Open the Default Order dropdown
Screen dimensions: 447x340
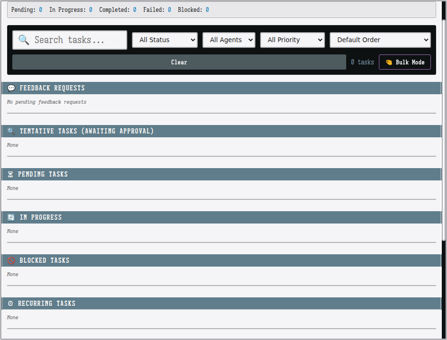(x=380, y=40)
